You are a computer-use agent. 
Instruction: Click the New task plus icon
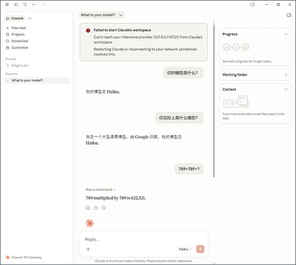7,28
